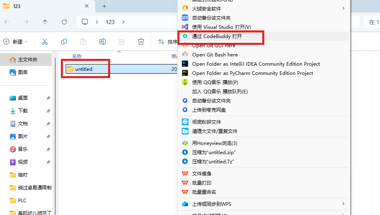This screenshot has height=215, width=380.
Task: Choose 用Honeyview浏览(3)
Action: pyautogui.click(x=263, y=143)
